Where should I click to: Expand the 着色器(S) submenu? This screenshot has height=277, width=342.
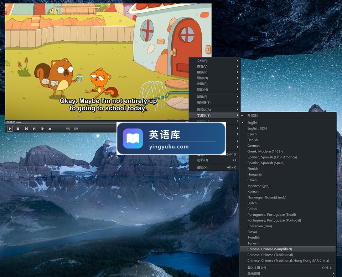214,102
